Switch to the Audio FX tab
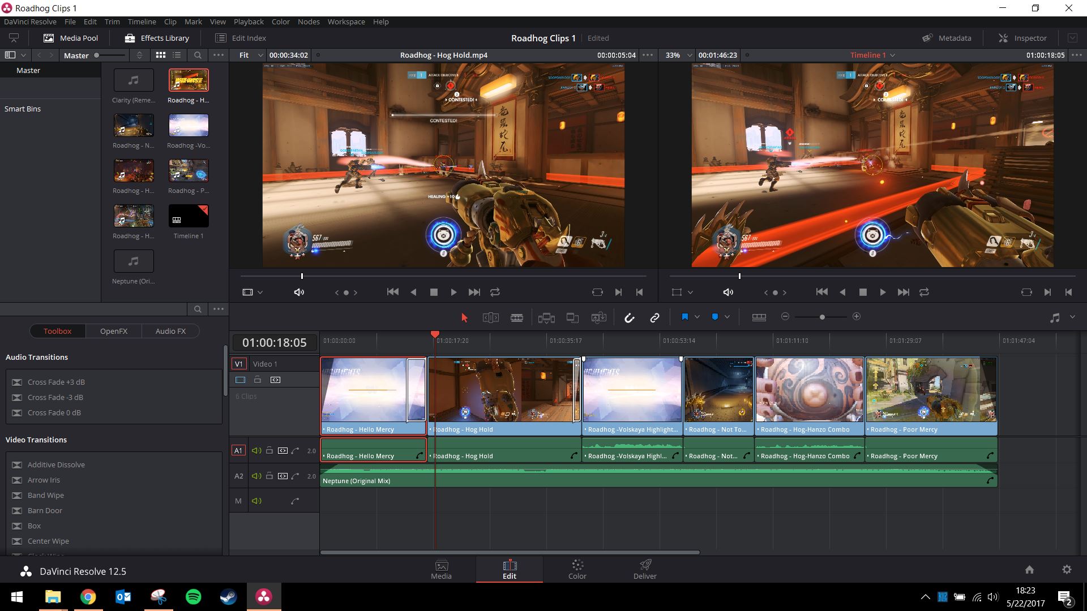 pos(170,331)
